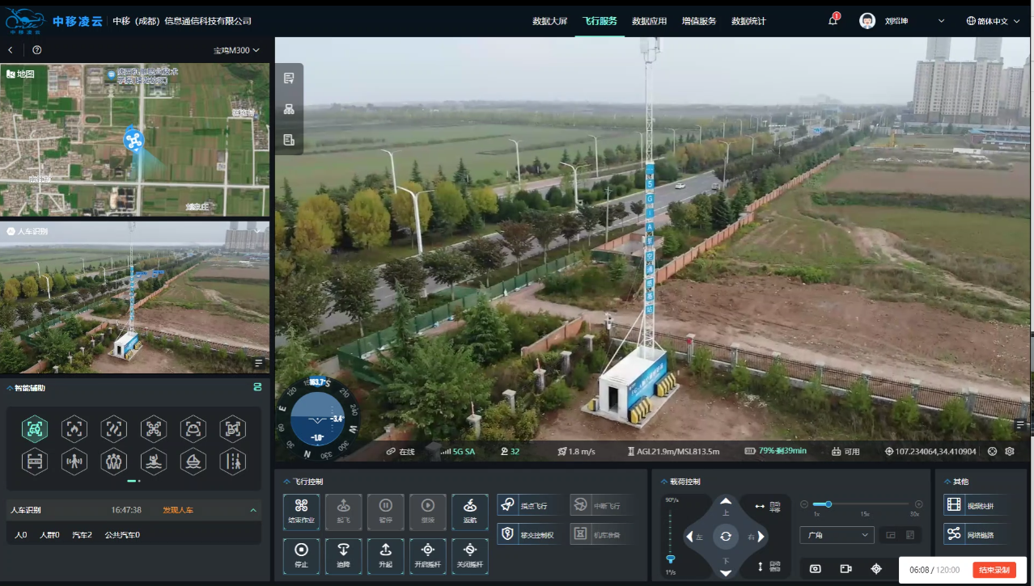Image resolution: width=1034 pixels, height=586 pixels.
Task: Collapse the 载荷控制 panel
Action: click(x=663, y=482)
